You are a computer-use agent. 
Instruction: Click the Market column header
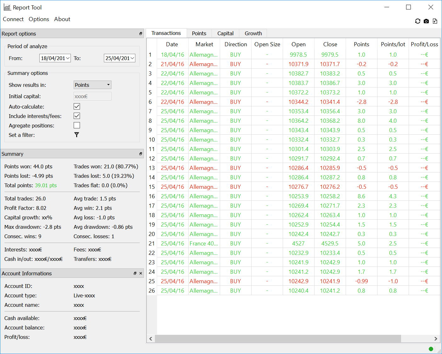(204, 44)
